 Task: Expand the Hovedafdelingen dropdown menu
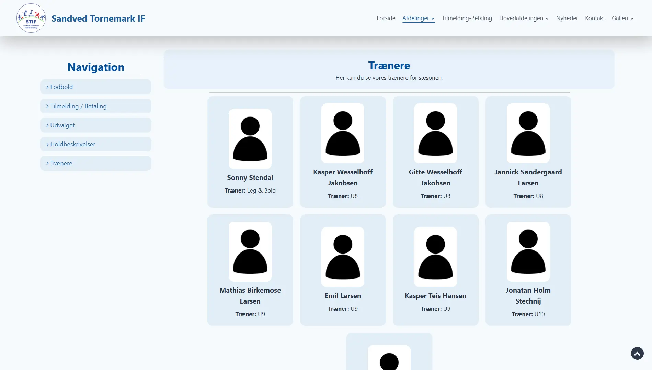click(524, 18)
